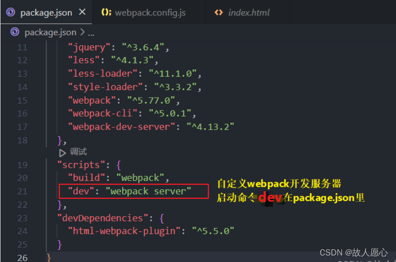Click line number 26

[22, 258]
